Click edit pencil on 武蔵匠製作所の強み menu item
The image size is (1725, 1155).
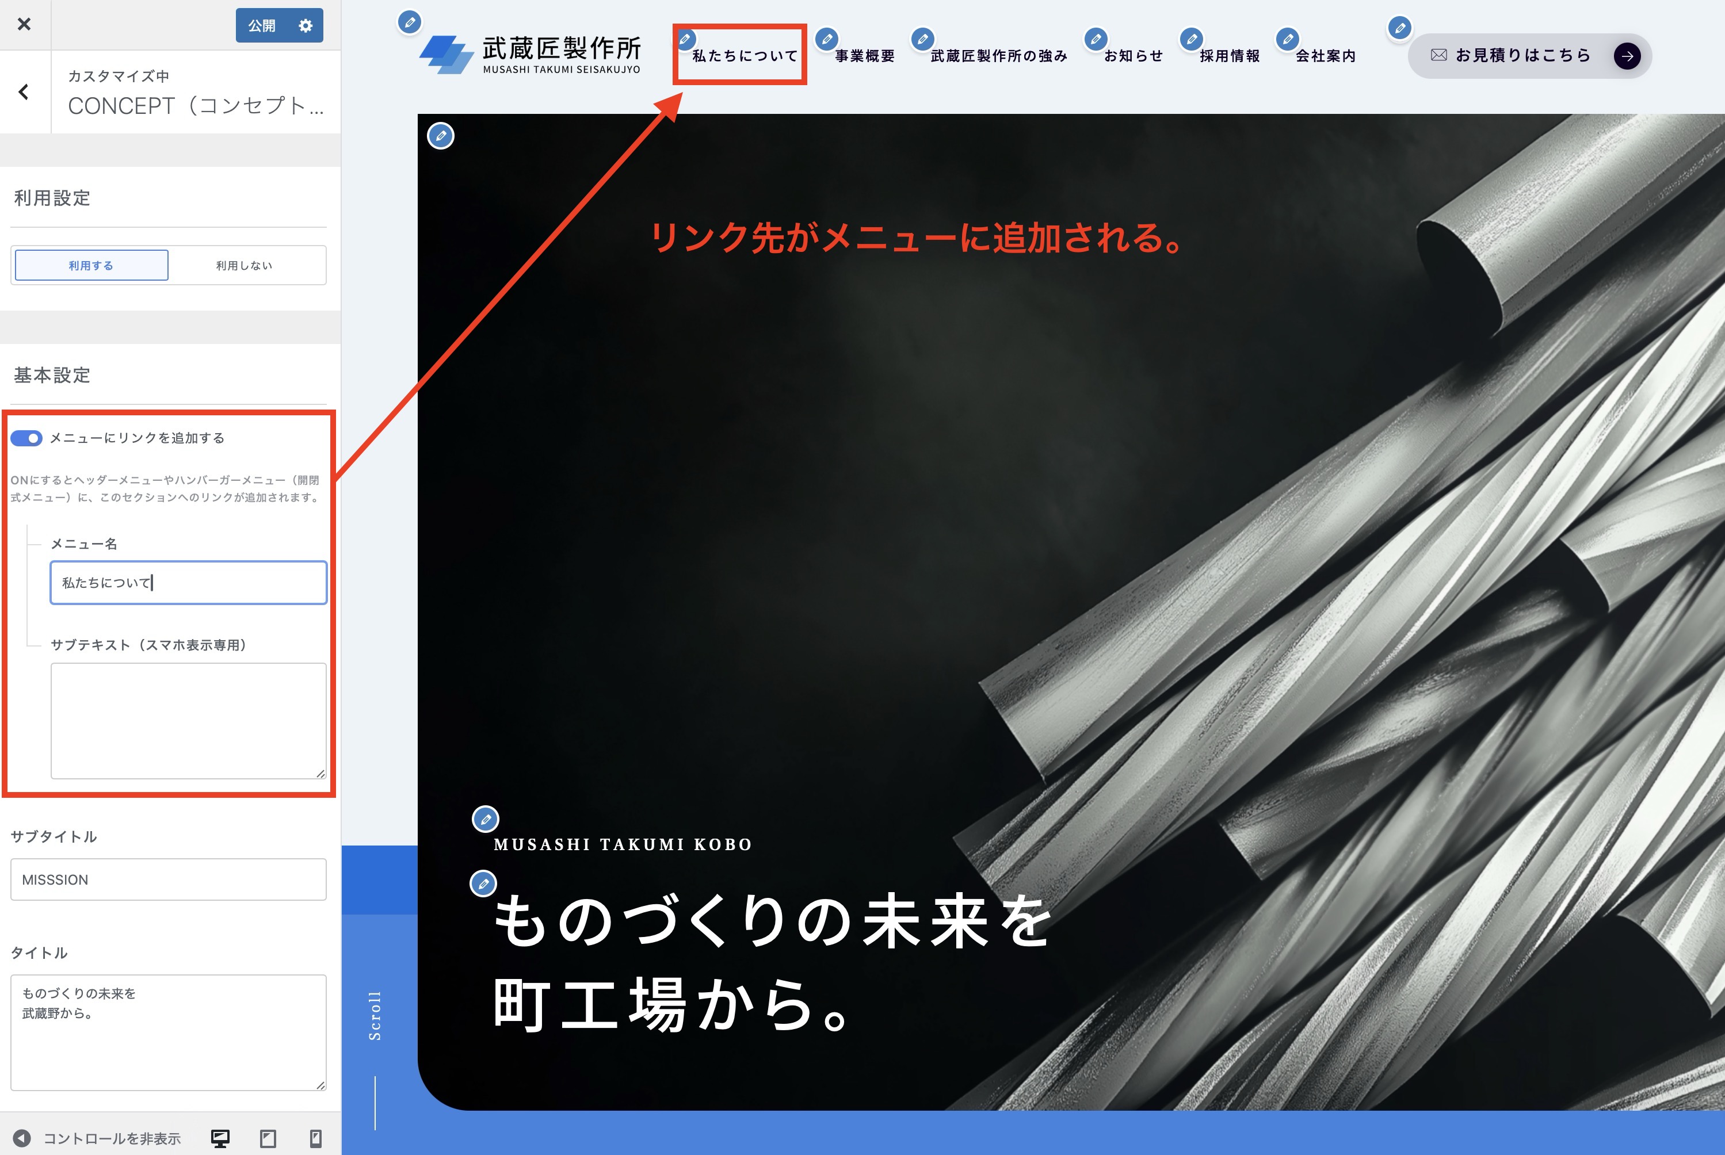click(922, 39)
